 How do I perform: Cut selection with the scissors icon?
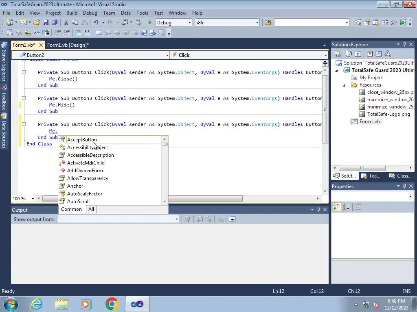66,23
